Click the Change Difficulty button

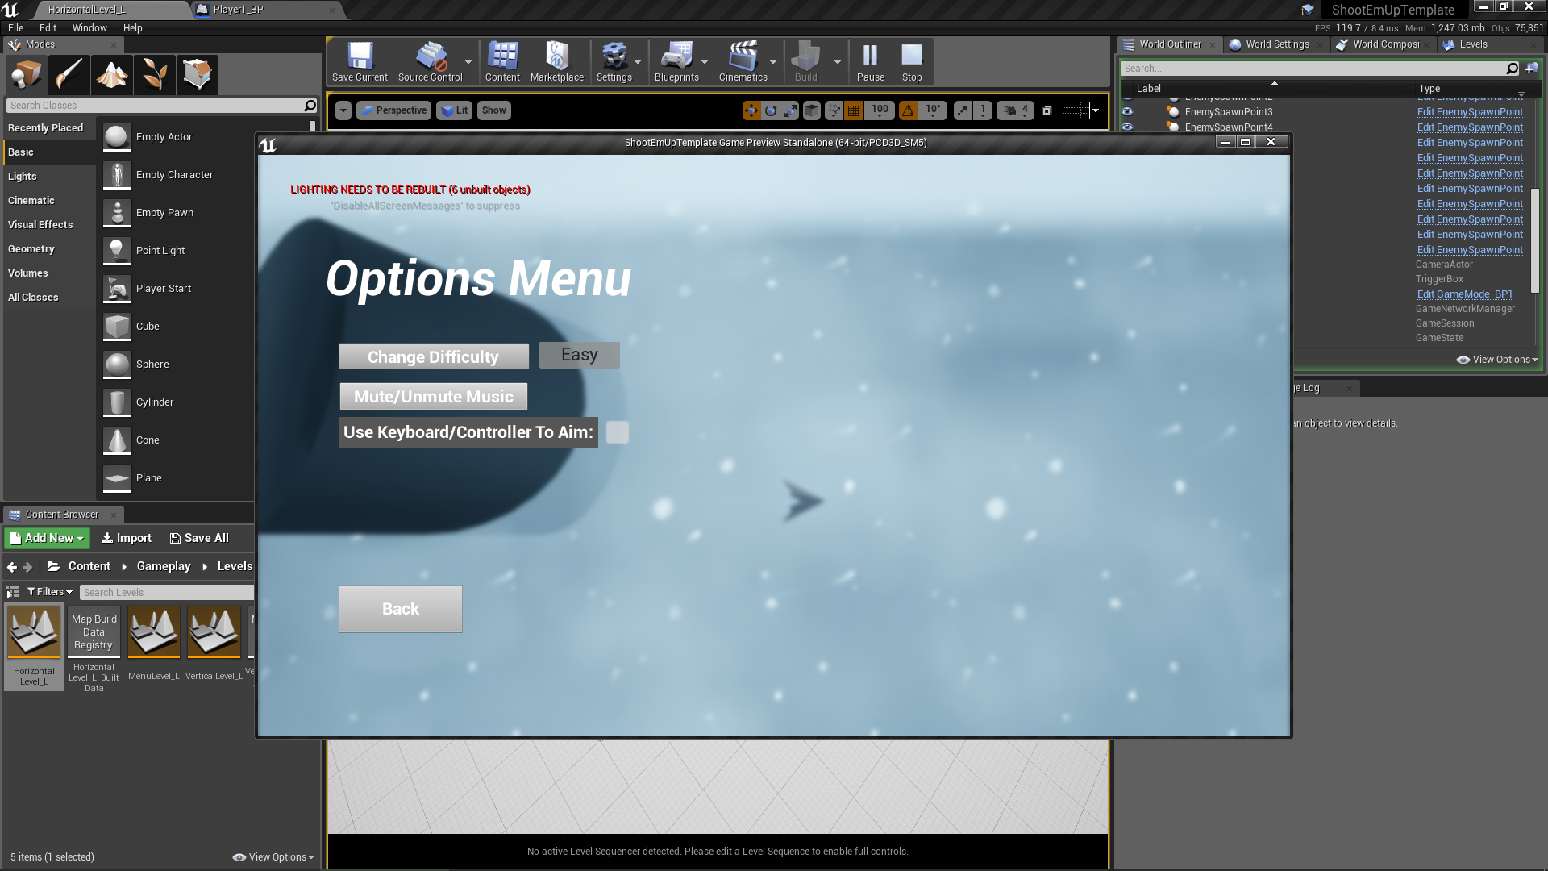(433, 356)
